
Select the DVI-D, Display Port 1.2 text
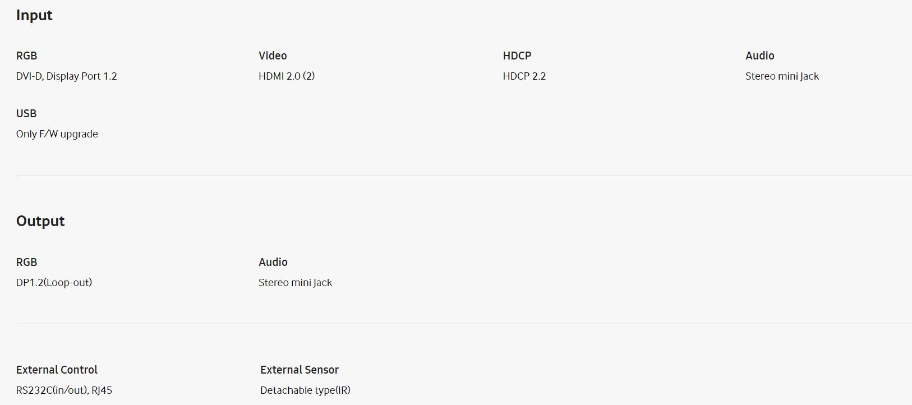[x=66, y=76]
